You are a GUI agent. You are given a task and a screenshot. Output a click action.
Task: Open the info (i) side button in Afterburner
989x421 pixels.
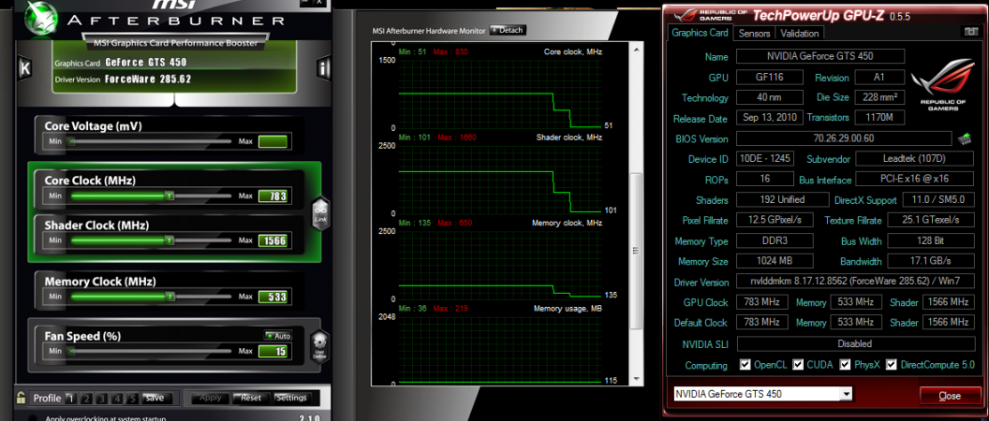323,68
